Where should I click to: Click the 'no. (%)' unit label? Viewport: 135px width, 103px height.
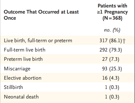click(112, 30)
